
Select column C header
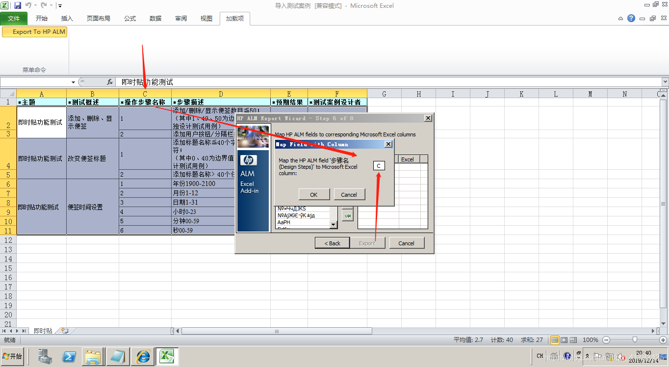145,94
